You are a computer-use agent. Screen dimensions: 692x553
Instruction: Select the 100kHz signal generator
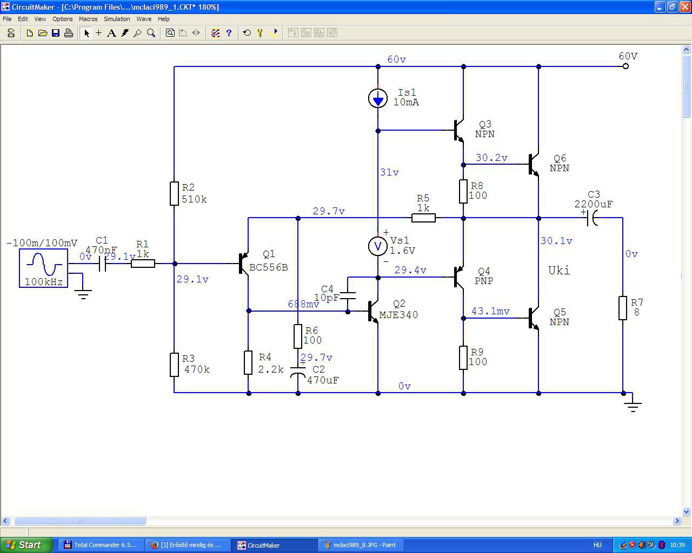click(43, 268)
